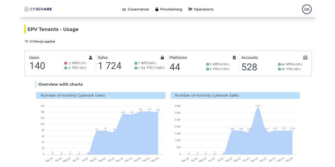Image resolution: width=335 pixels, height=167 pixels.
Task: Open the 0 Filter(s) applied panel
Action: pyautogui.click(x=42, y=42)
